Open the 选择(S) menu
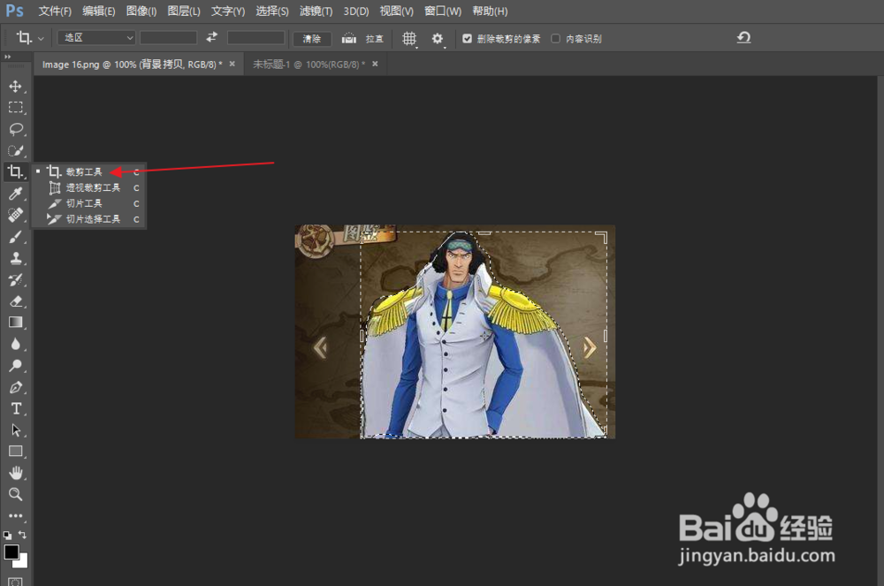The width and height of the screenshot is (884, 586). [x=271, y=11]
